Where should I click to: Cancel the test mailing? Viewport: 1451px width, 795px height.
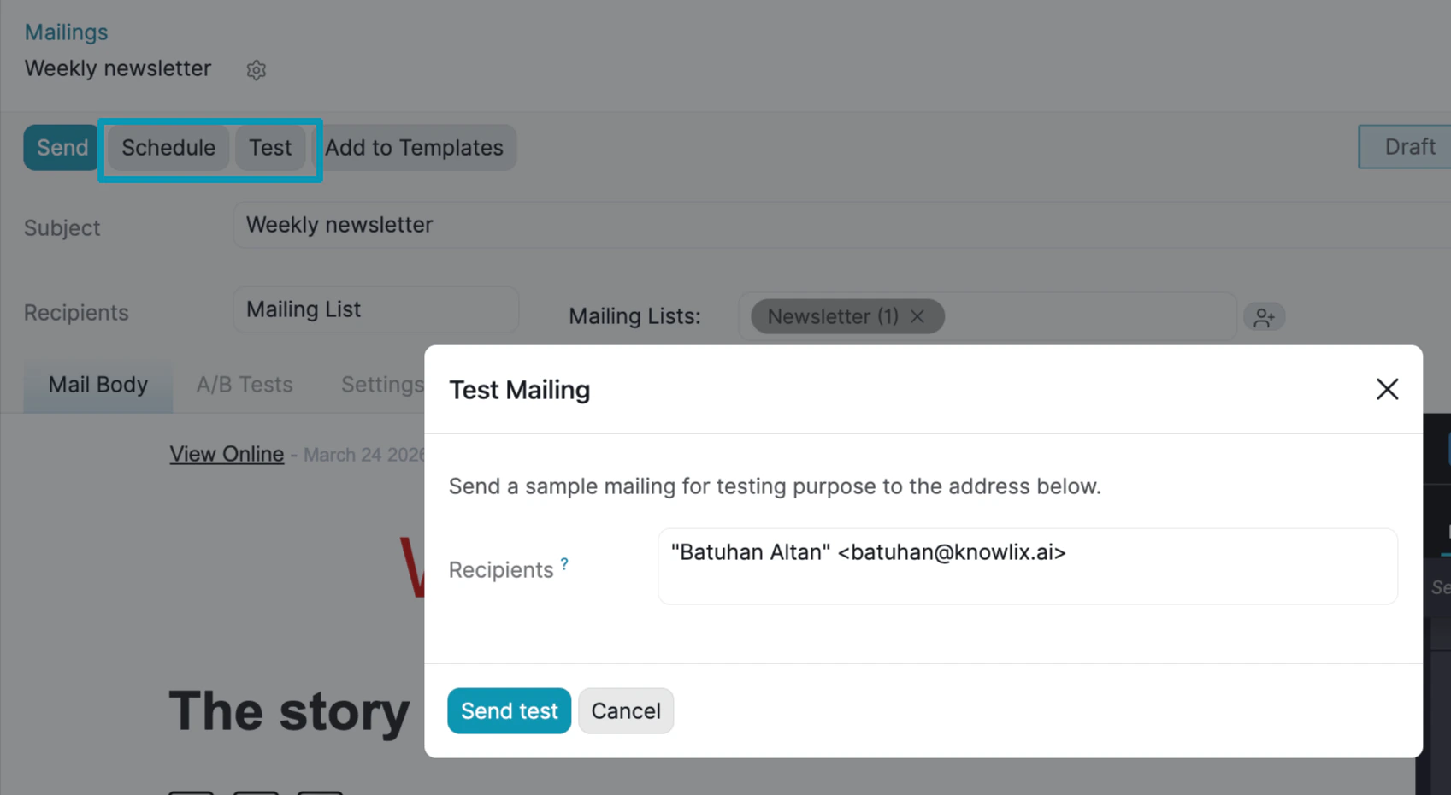(626, 710)
